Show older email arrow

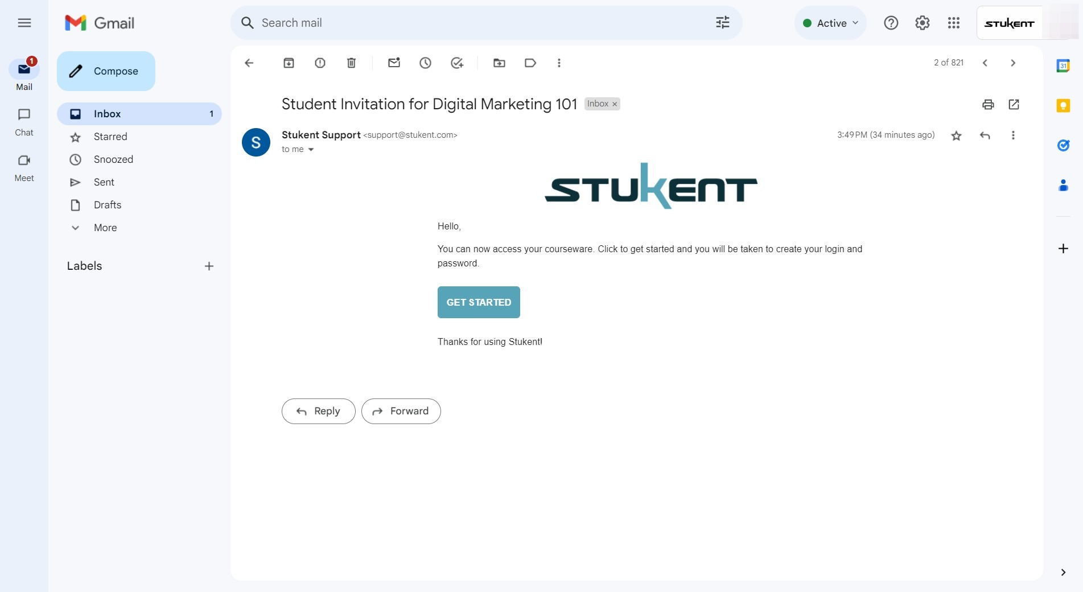(x=1013, y=63)
